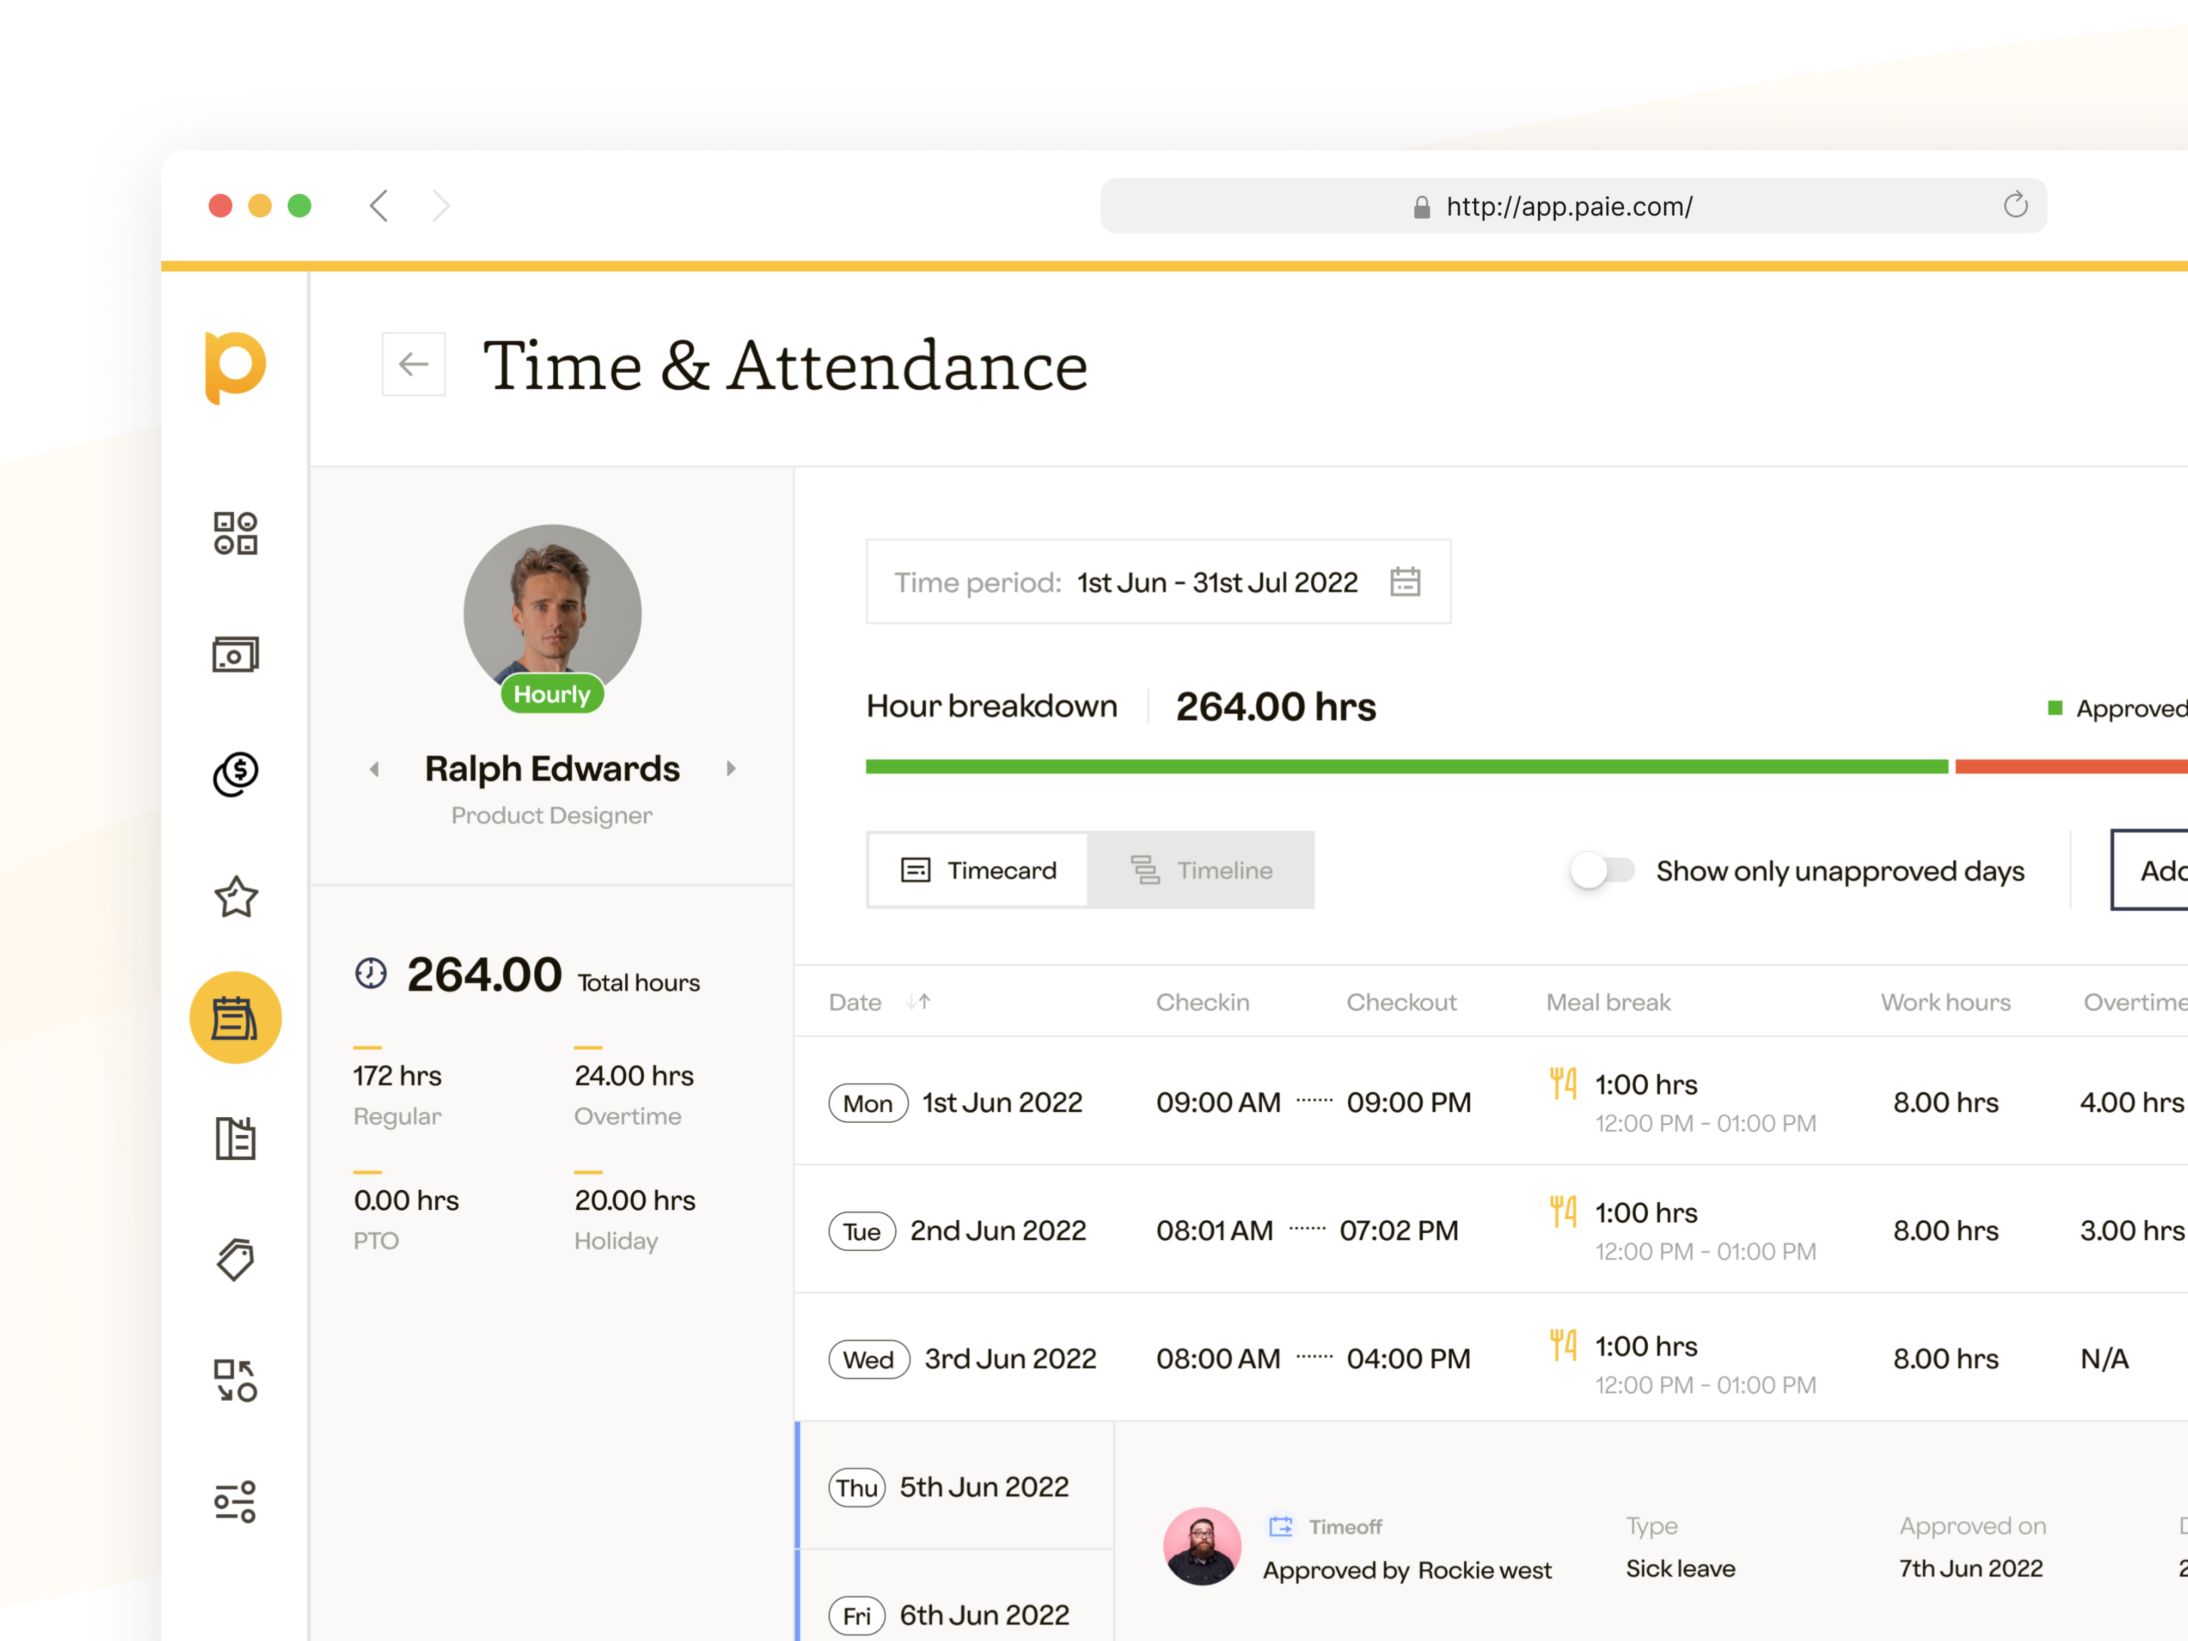Click the Hourly badge on the profile photo
The width and height of the screenshot is (2188, 1641).
tap(551, 693)
